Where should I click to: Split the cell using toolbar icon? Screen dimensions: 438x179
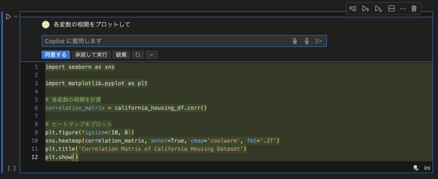coord(391,9)
